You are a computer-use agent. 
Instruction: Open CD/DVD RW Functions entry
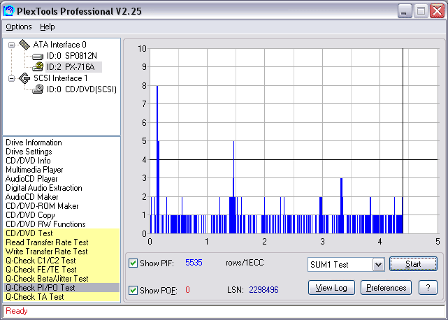(x=45, y=224)
